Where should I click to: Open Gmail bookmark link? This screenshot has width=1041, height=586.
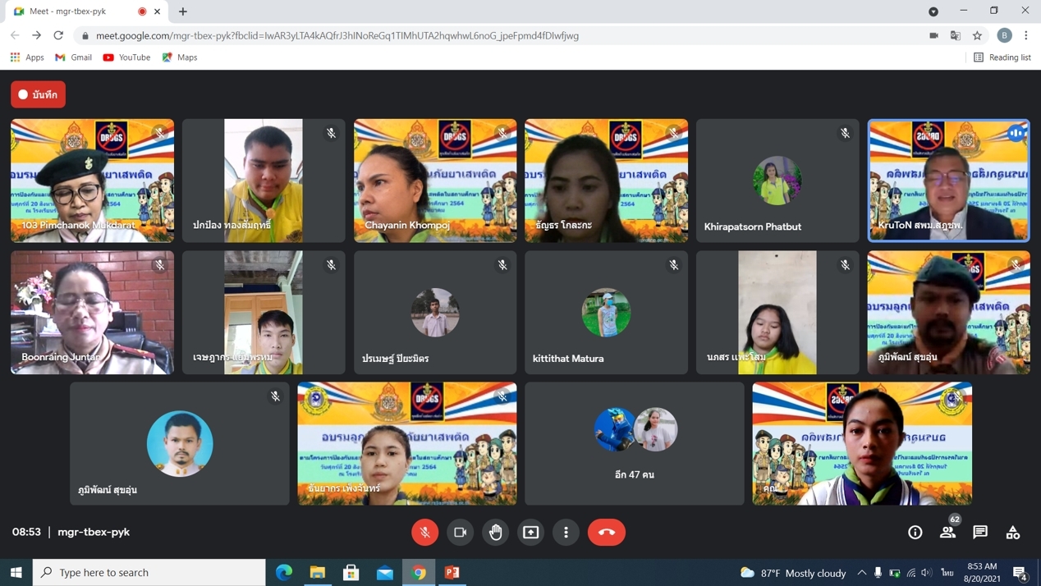(73, 57)
